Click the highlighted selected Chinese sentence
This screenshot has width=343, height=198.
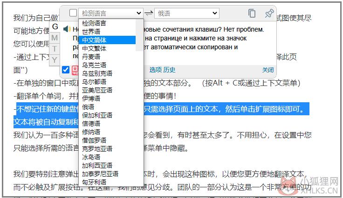[161, 115]
